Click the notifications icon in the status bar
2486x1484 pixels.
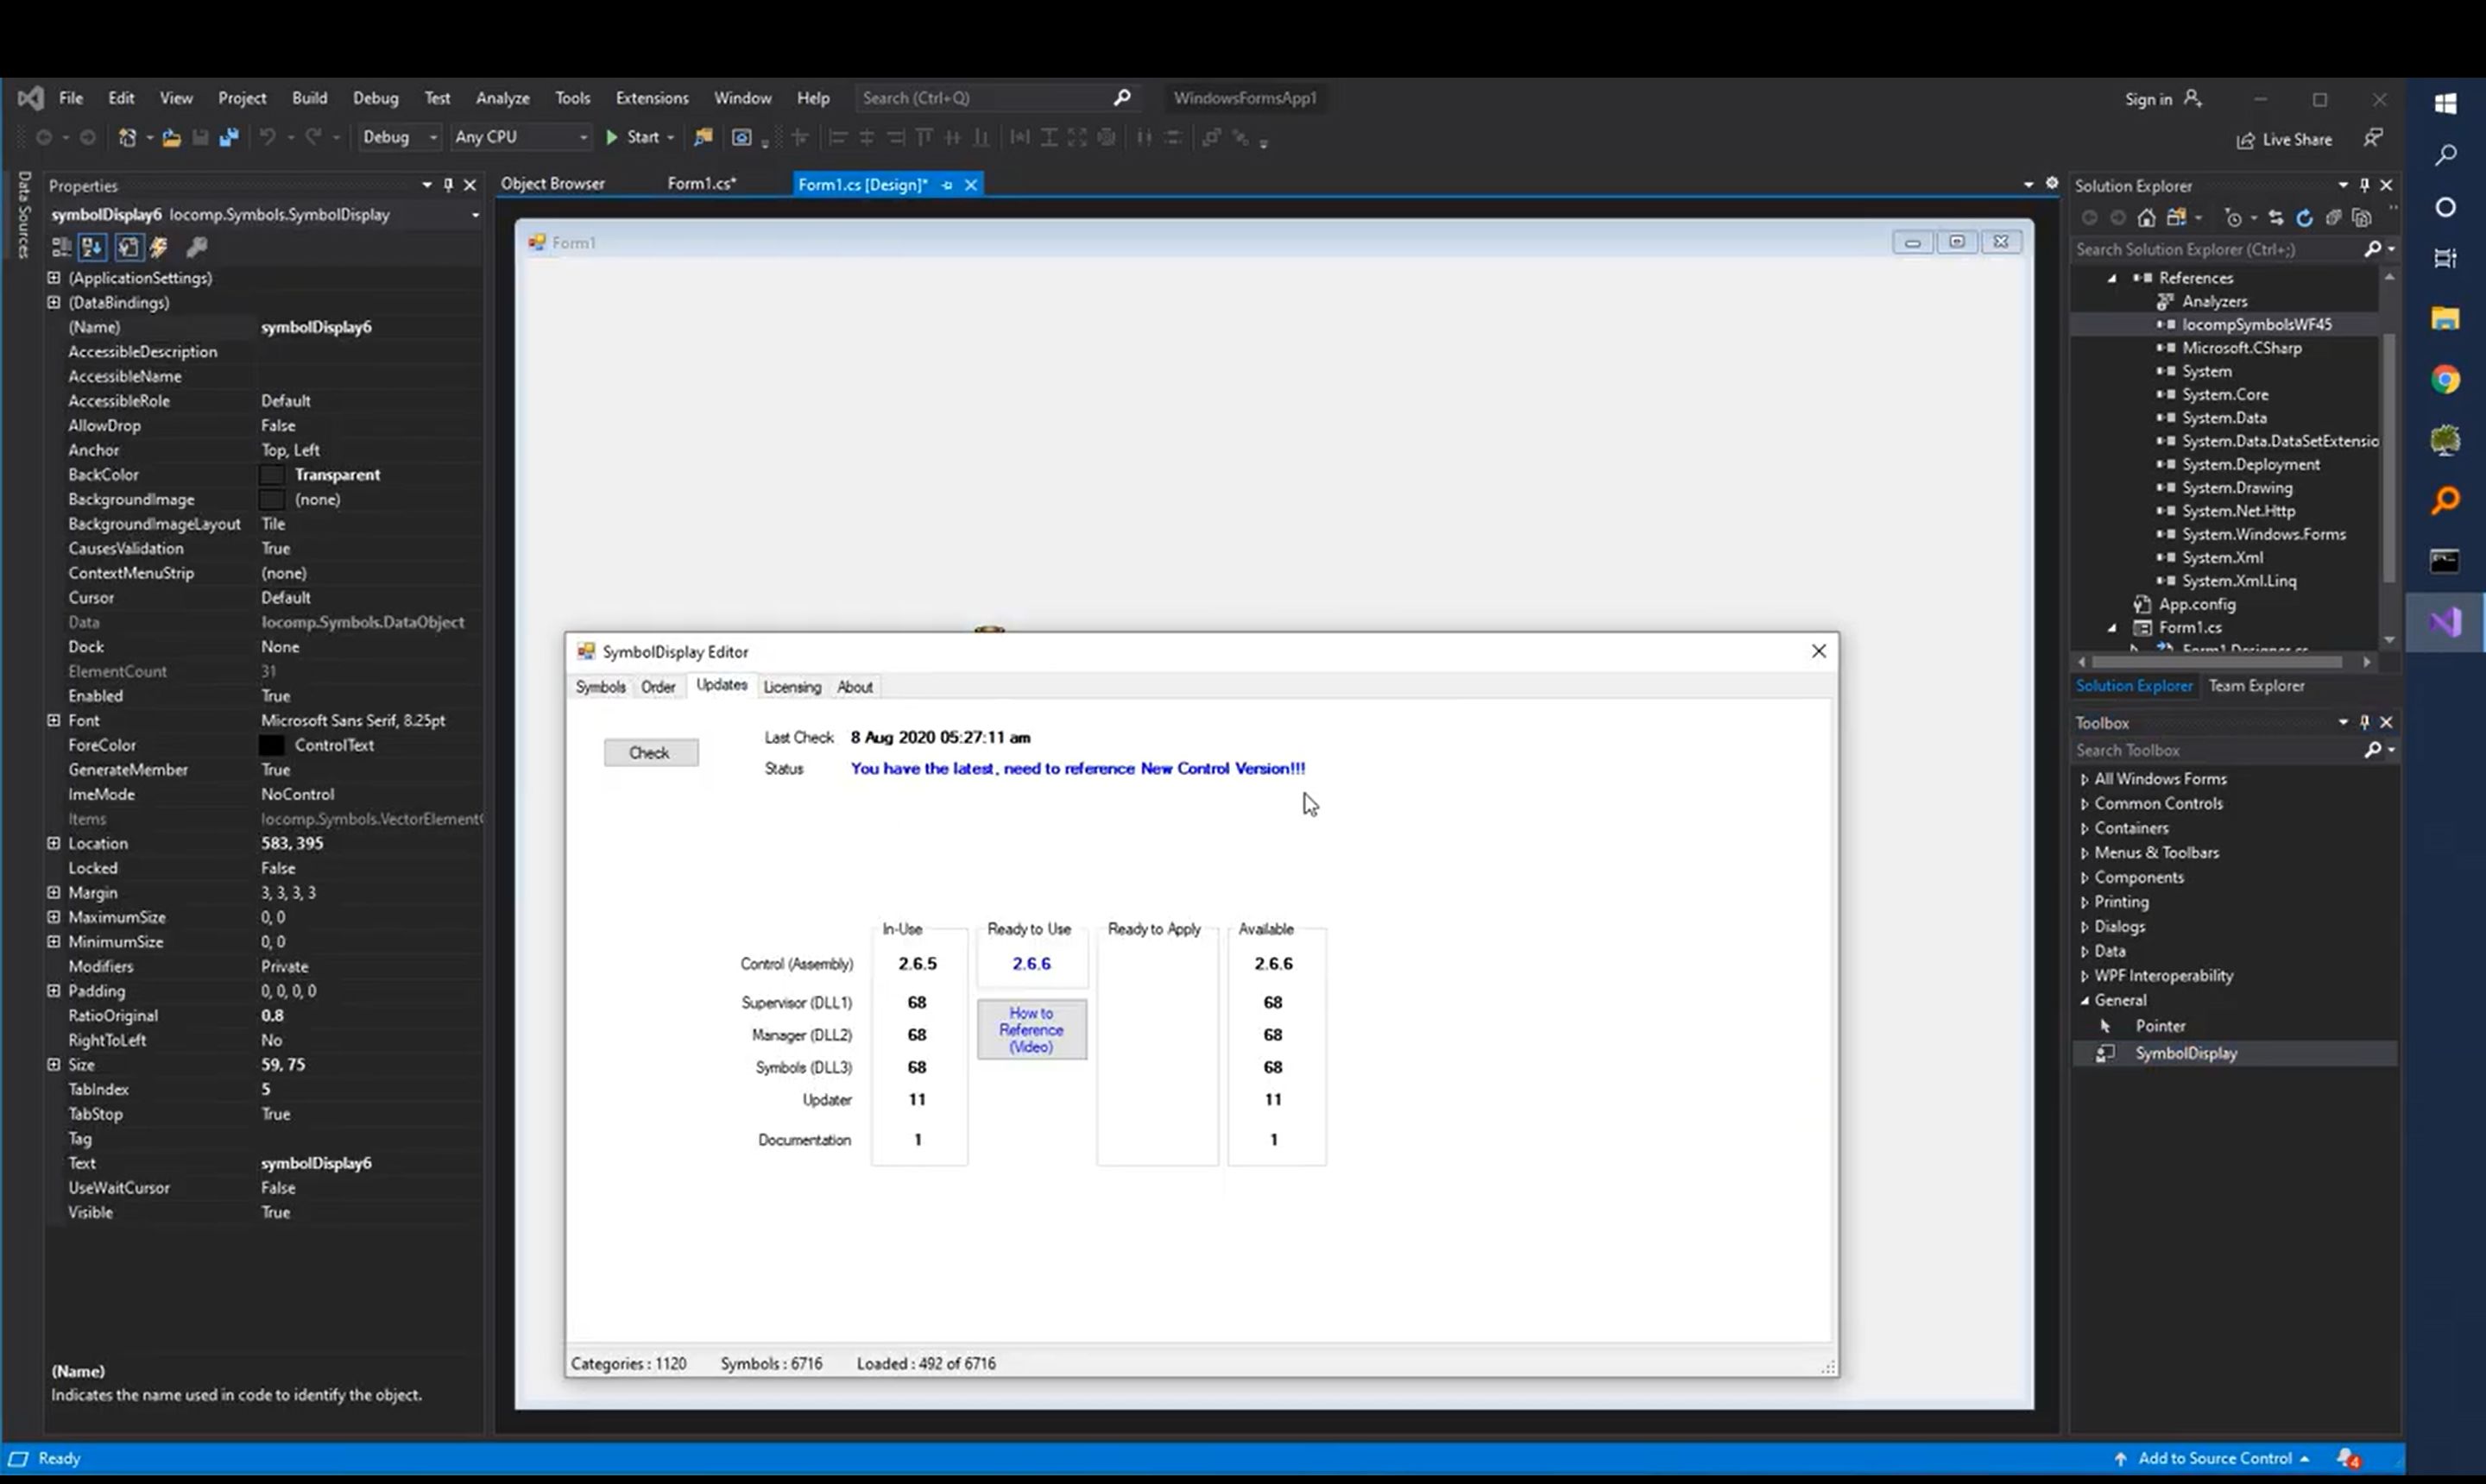coord(2348,1459)
